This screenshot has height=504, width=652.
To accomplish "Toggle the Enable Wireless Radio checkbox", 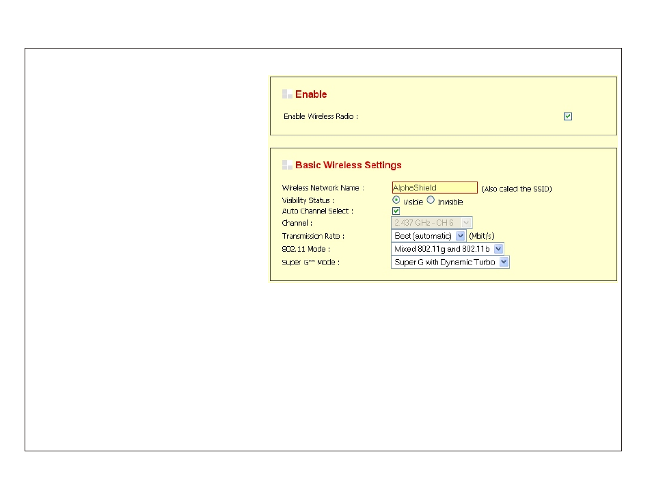I will pos(567,116).
